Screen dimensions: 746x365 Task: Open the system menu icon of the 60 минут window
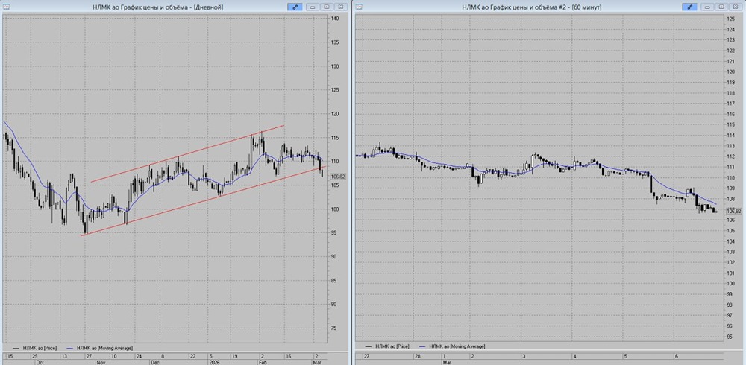coord(359,7)
